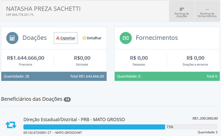The width and height of the screenshot is (221, 136).
Task: Click the red download icon on Exportar
Action: pos(58,38)
